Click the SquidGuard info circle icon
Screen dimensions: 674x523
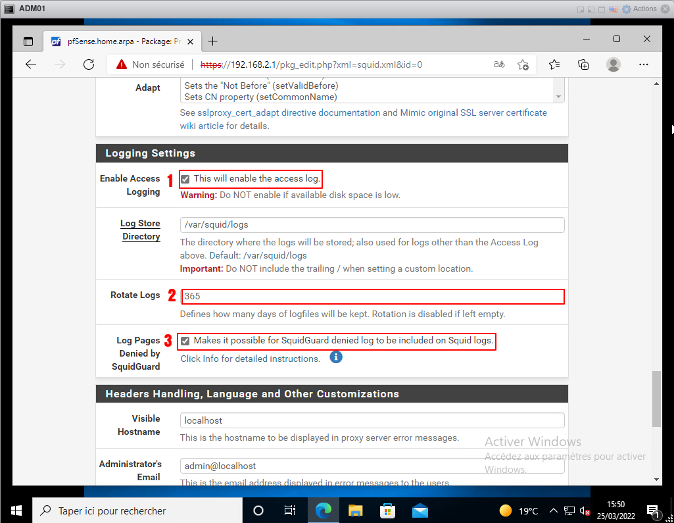336,357
